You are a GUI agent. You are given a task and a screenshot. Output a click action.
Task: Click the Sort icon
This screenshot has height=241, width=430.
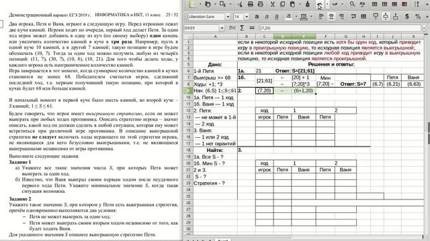point(417,4)
